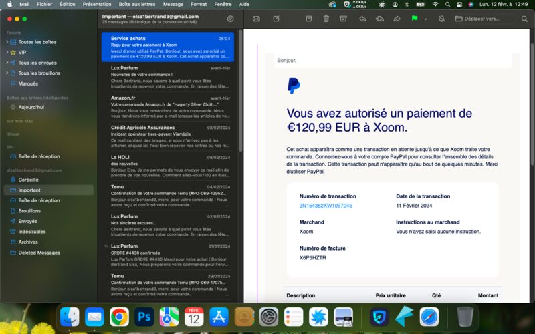Open Temu email dated 29/01/2024
The image size is (535, 334).
click(x=168, y=285)
